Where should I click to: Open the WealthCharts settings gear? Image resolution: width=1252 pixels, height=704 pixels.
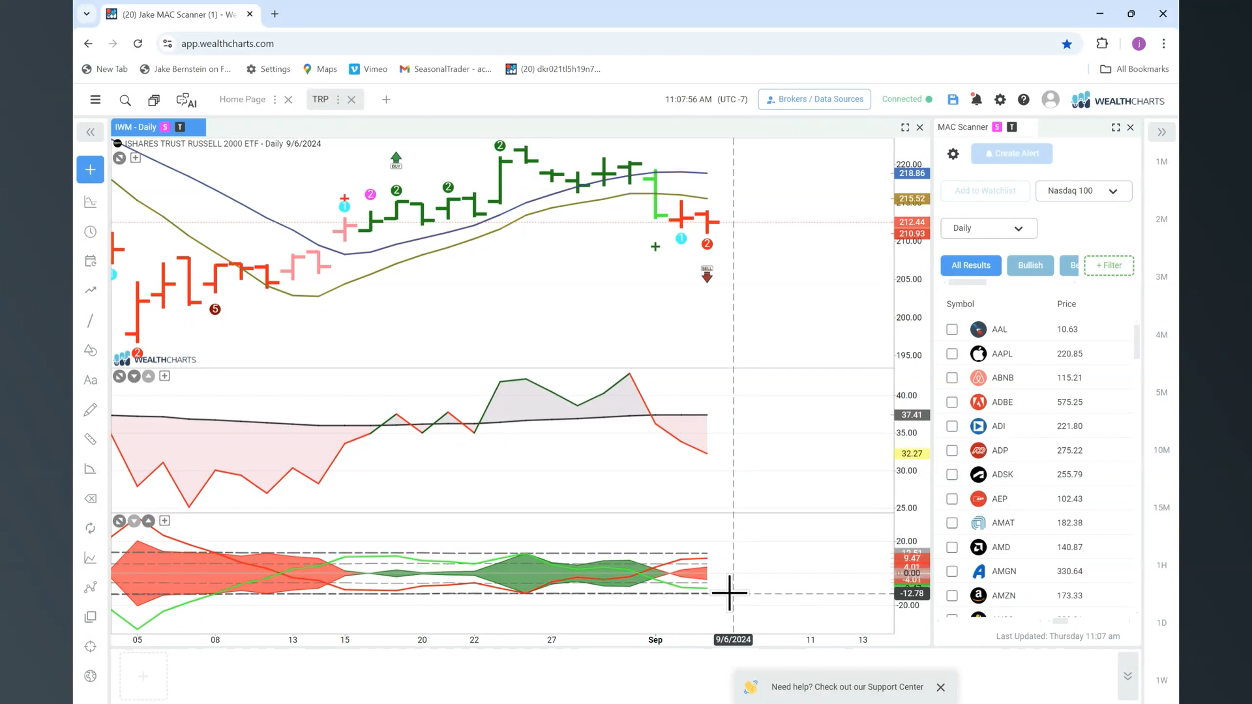(x=1000, y=100)
